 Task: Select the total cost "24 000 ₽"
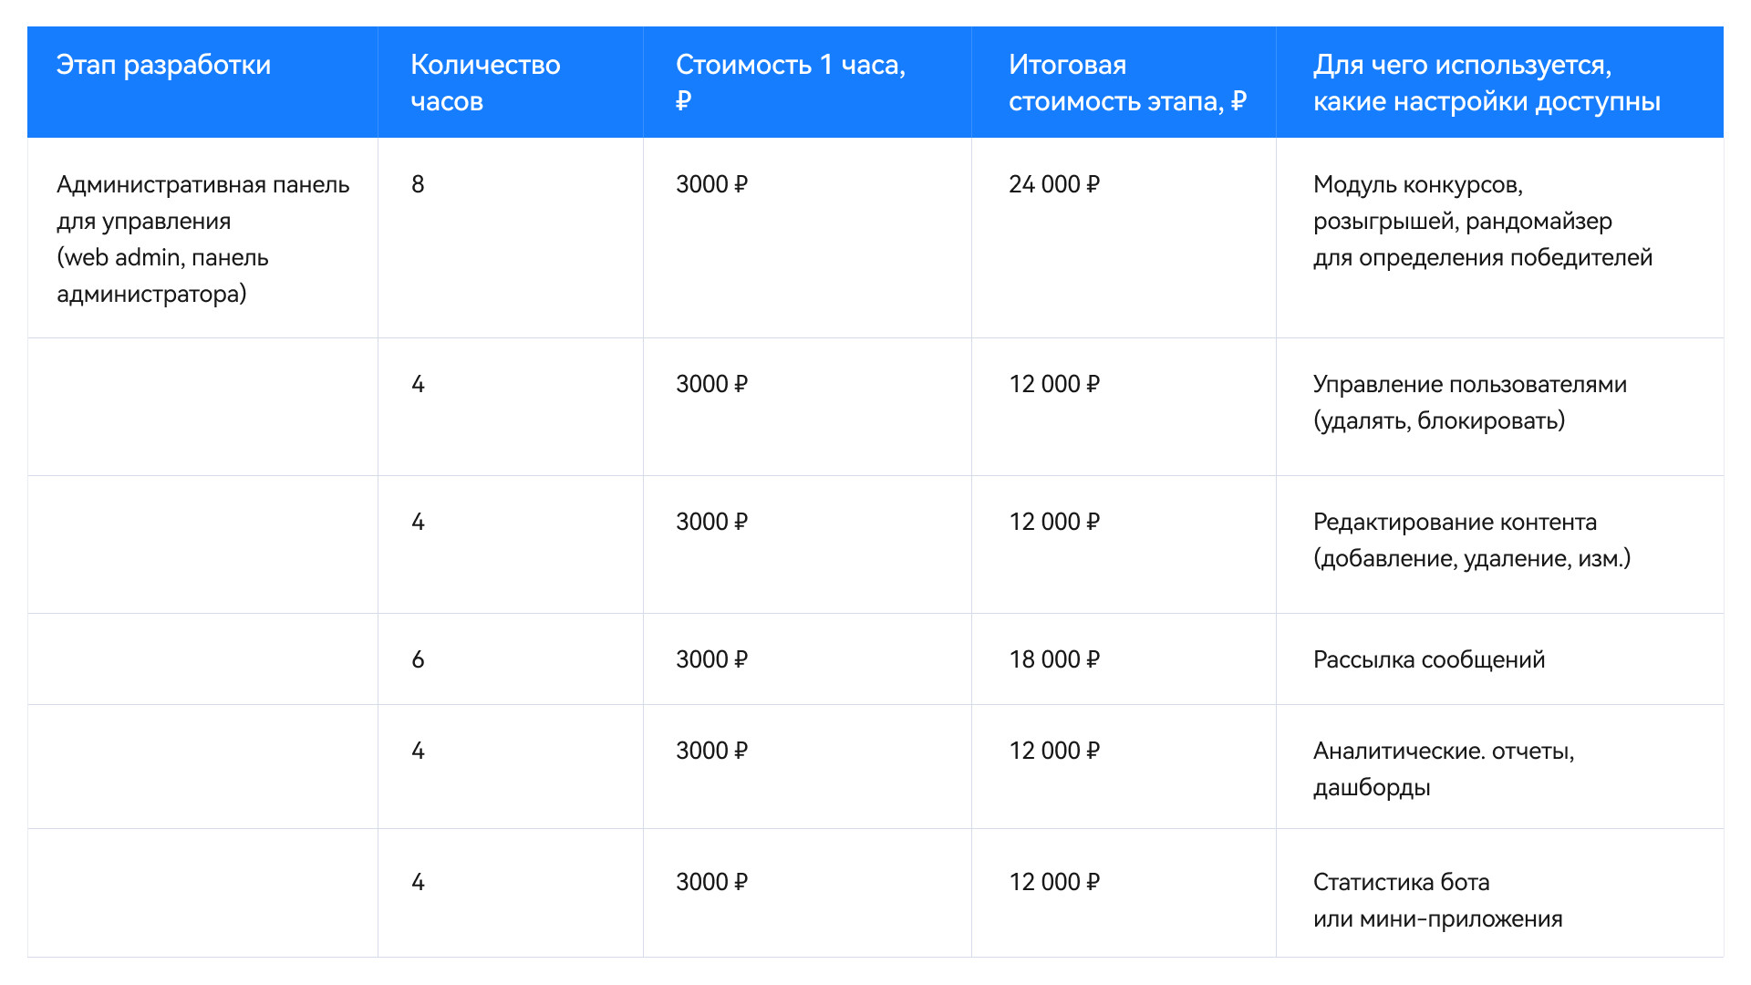coord(1053,184)
